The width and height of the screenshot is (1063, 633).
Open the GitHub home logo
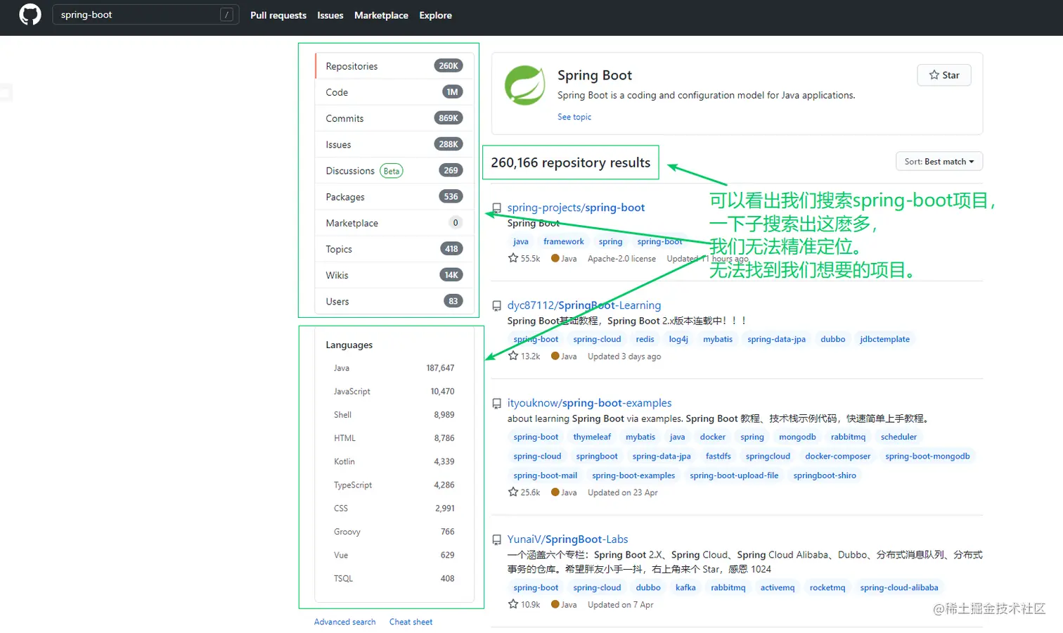click(30, 15)
